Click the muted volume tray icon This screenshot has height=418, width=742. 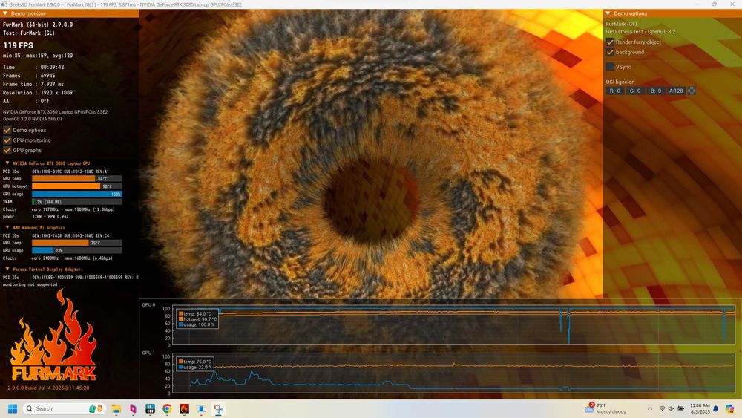671,408
